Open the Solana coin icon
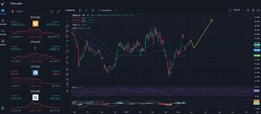The width and height of the screenshot is (261, 114). [35, 97]
